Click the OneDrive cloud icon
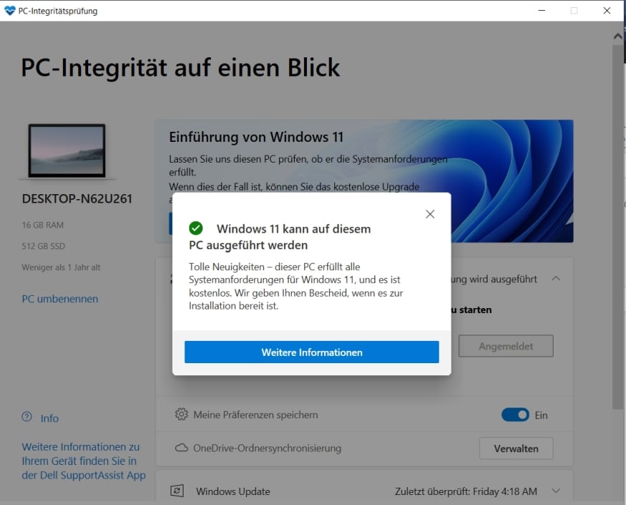 tap(181, 448)
